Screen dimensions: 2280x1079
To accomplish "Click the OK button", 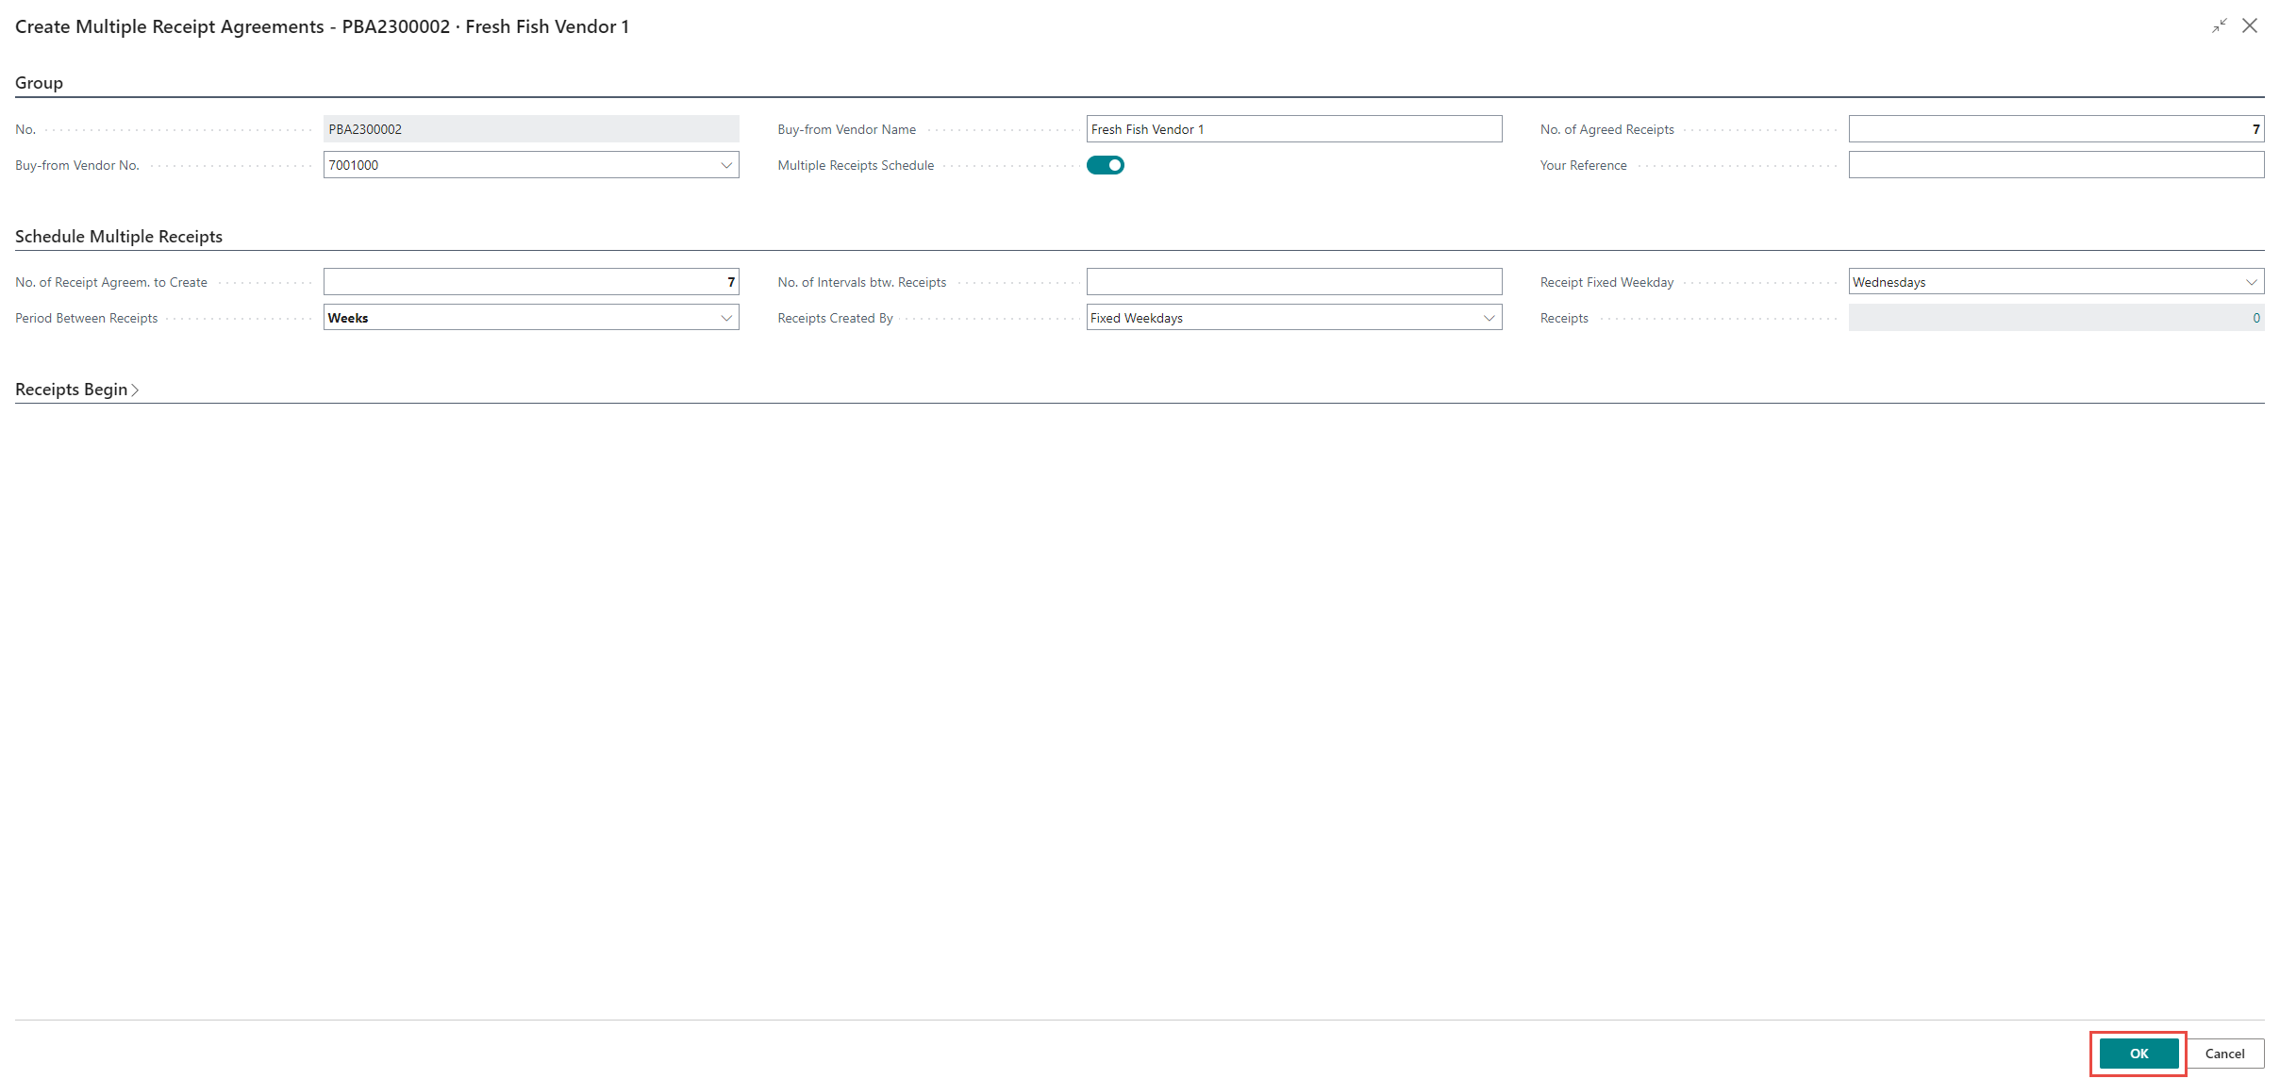I will pyautogui.click(x=2138, y=1054).
